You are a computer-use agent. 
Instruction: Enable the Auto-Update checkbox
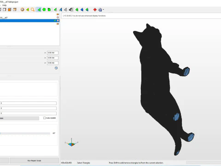click(x=44, y=118)
